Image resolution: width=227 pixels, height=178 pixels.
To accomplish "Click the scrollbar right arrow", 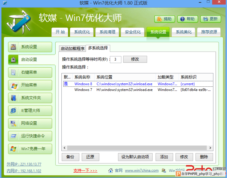I will point(210,148).
